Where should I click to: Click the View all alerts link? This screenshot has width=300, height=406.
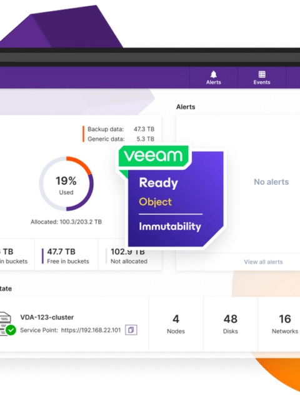click(x=263, y=262)
